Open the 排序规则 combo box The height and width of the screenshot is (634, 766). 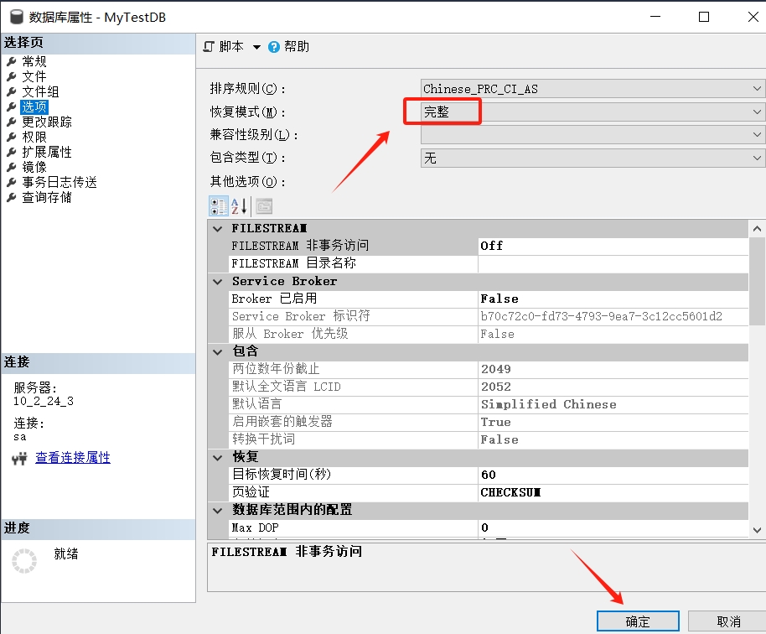click(758, 88)
